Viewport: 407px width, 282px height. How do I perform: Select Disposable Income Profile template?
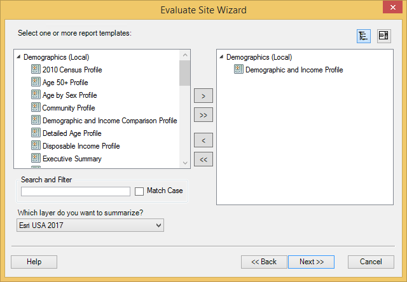tap(81, 146)
